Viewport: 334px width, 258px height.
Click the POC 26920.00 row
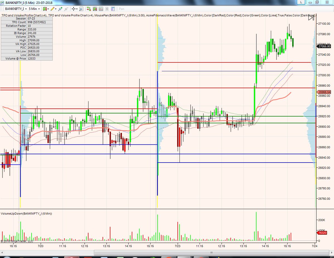tap(26, 47)
